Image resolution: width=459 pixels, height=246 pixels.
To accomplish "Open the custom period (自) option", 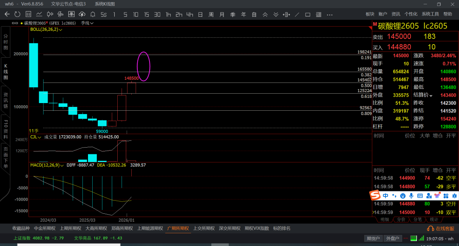I will (x=254, y=14).
